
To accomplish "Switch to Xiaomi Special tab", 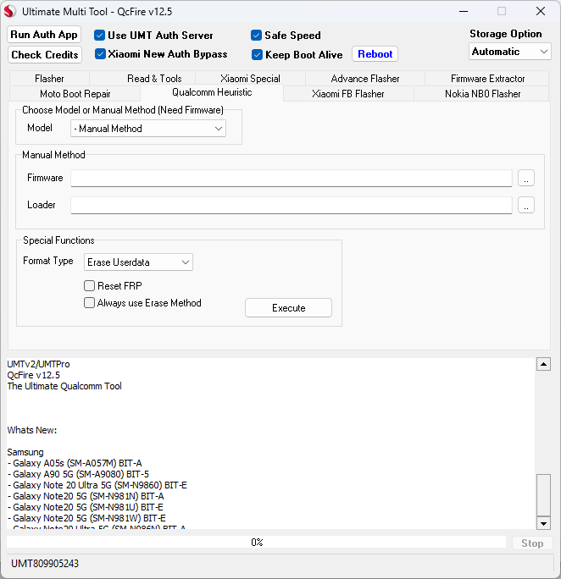I will 250,79.
